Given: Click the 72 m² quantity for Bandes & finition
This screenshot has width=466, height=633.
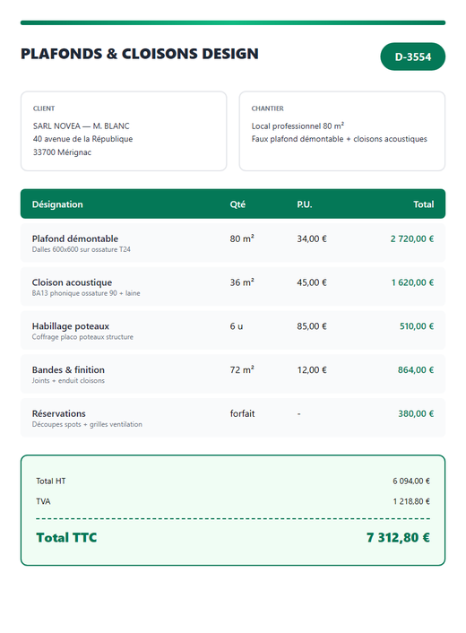Looking at the screenshot, I should coord(242,369).
